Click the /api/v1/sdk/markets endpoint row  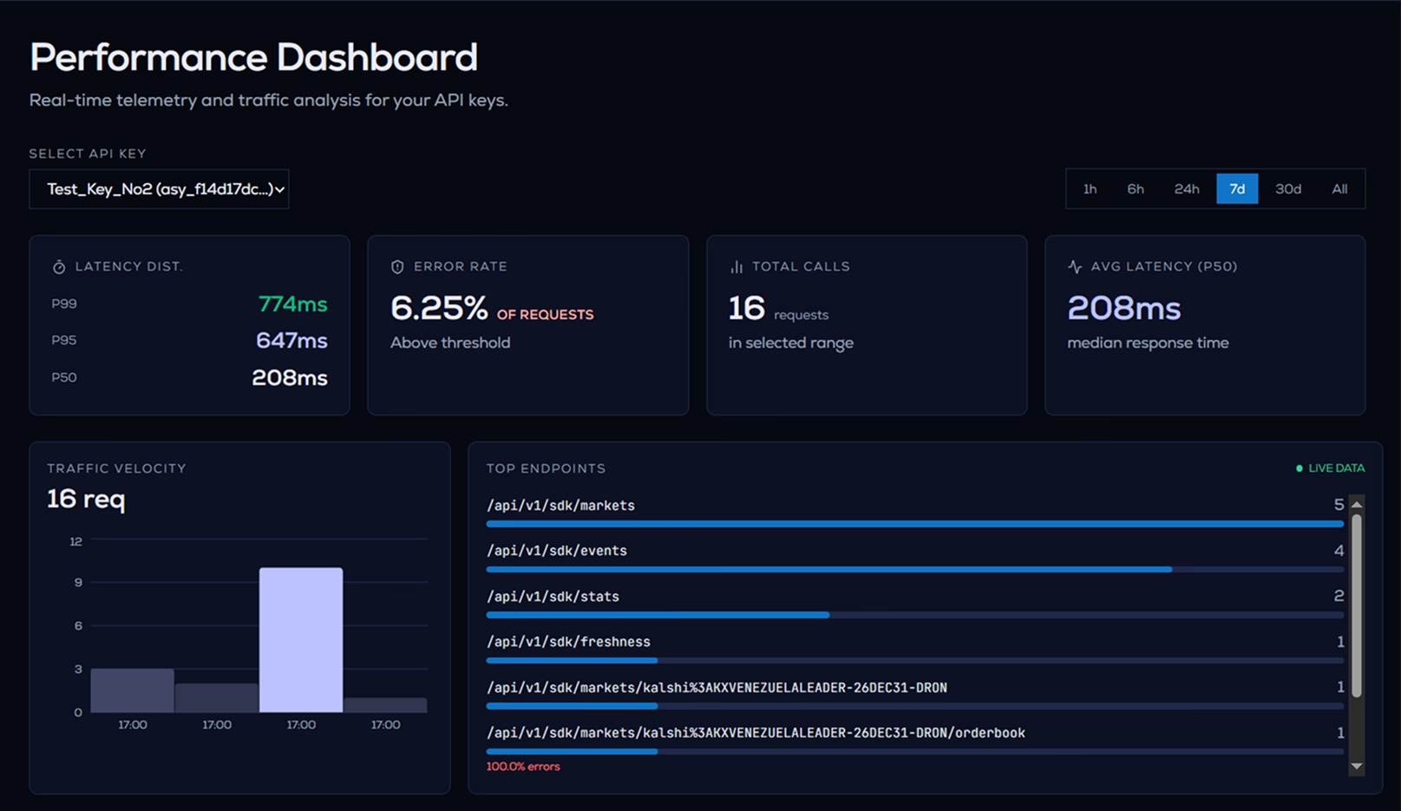(x=915, y=512)
